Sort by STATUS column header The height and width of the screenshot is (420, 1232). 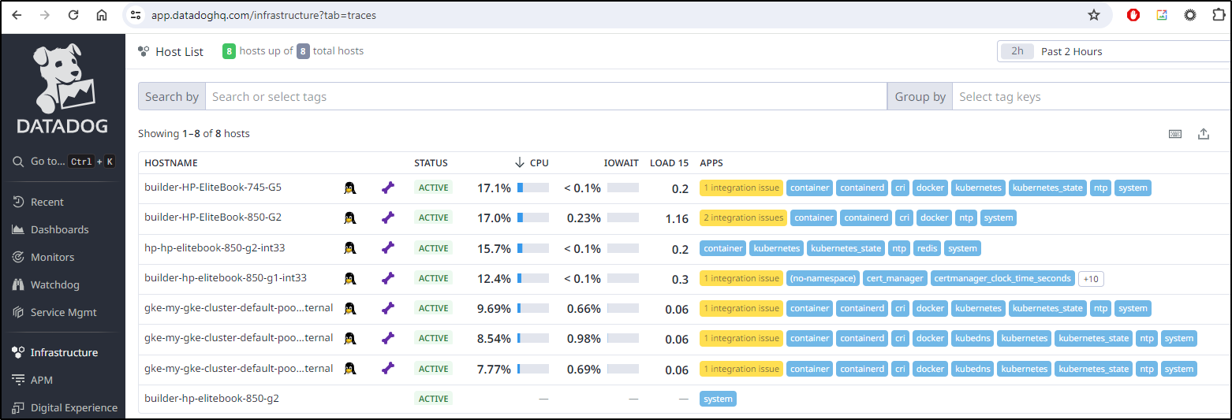tap(431, 163)
